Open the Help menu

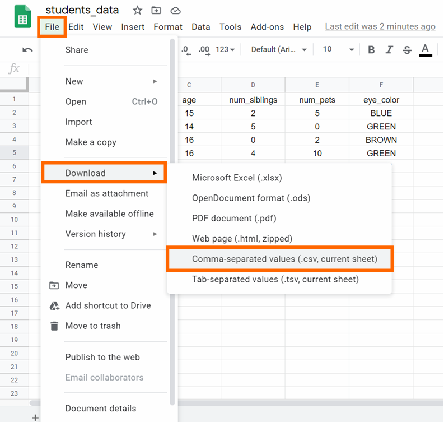pyautogui.click(x=302, y=27)
